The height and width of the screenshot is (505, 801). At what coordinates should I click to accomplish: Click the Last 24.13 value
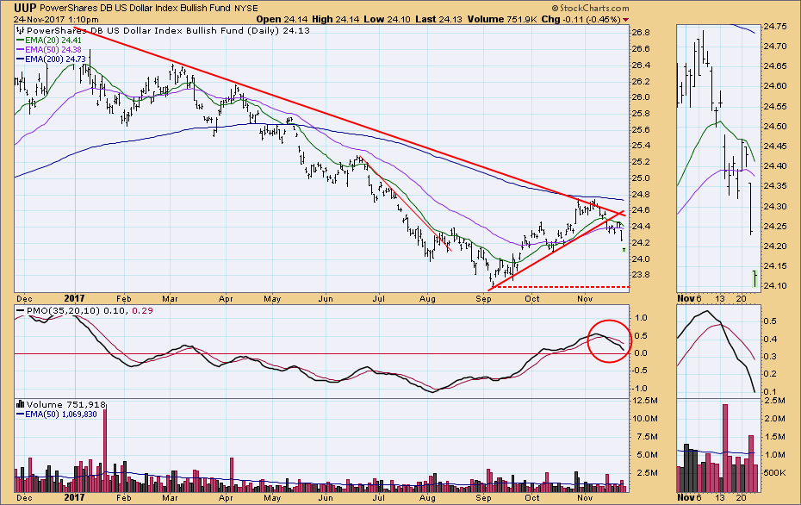coord(438,20)
